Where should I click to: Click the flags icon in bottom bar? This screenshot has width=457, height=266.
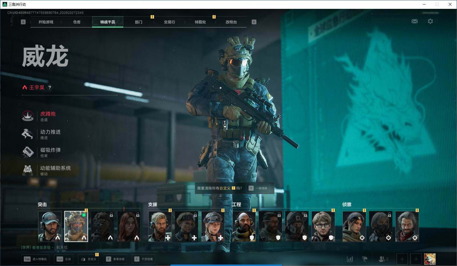pyautogui.click(x=365, y=259)
